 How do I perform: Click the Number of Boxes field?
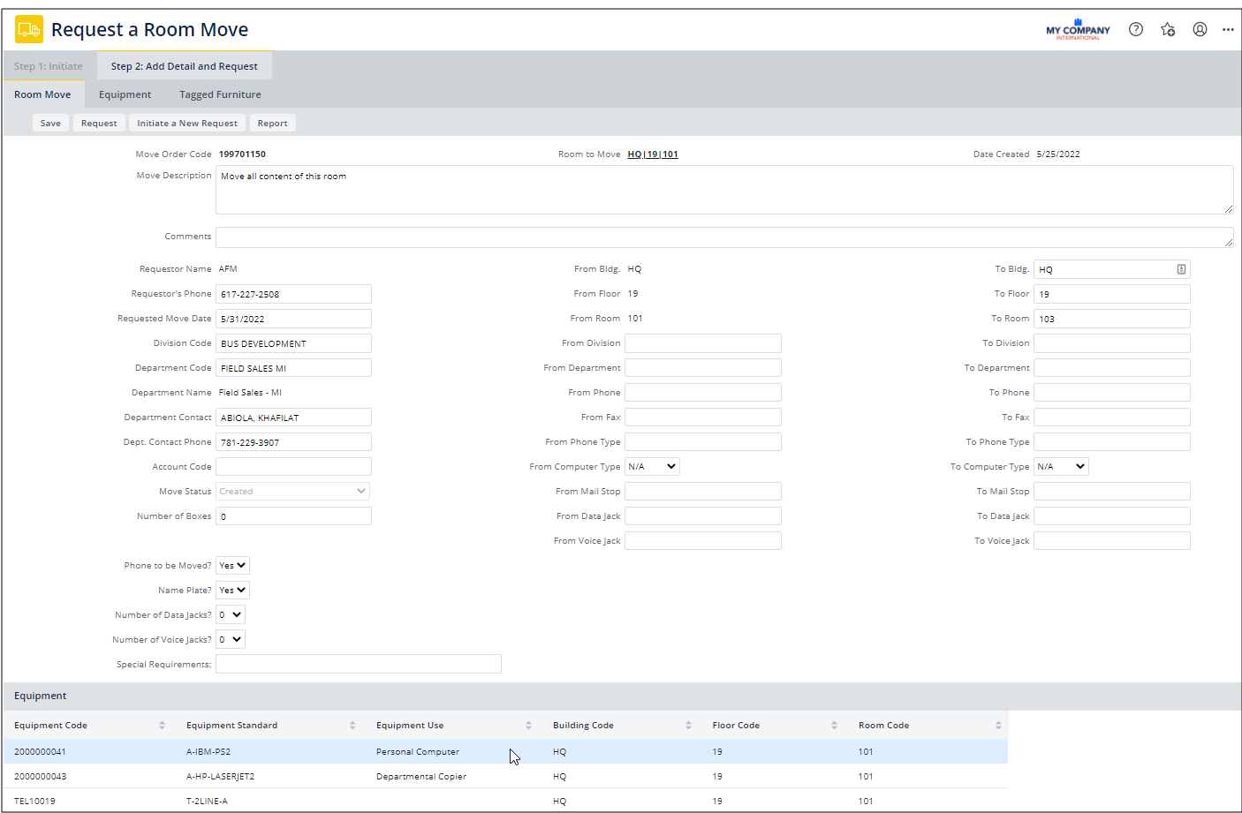pos(293,516)
